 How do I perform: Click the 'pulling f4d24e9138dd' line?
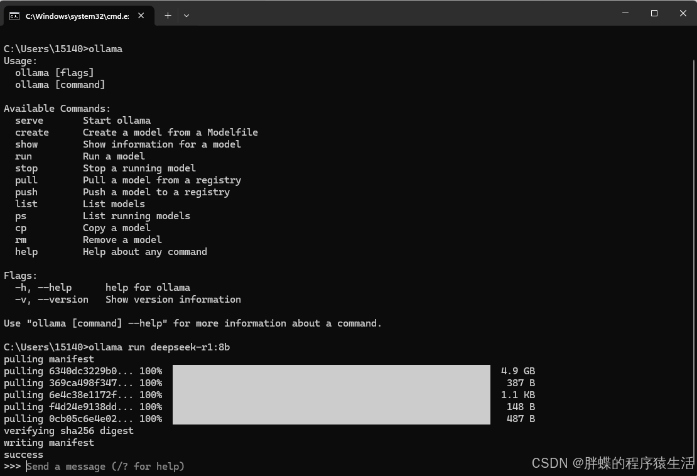(83, 407)
